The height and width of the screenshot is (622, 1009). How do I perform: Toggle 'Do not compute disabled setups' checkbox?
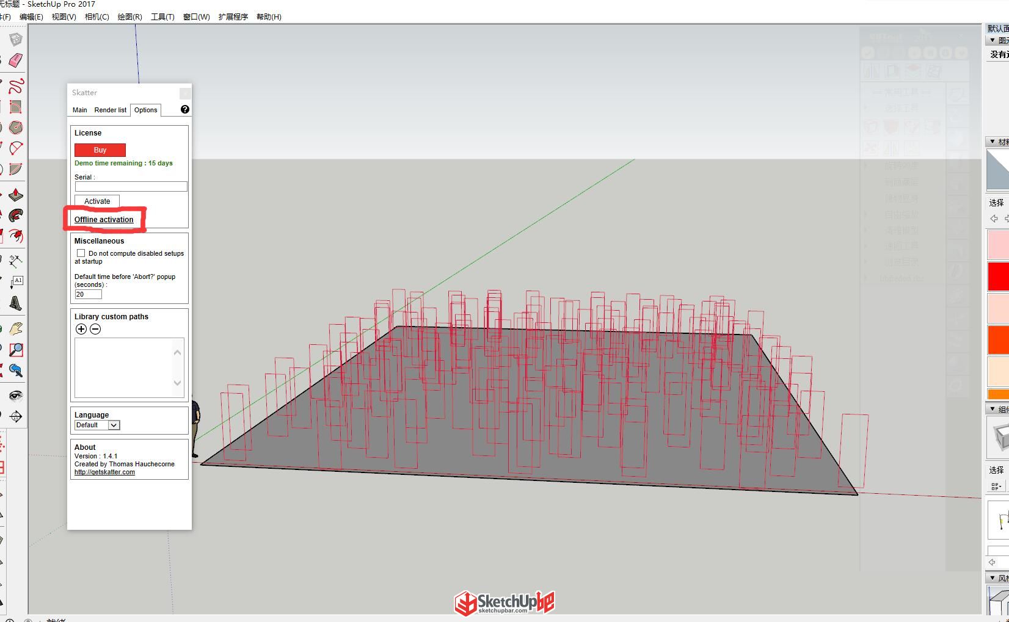[x=81, y=253]
